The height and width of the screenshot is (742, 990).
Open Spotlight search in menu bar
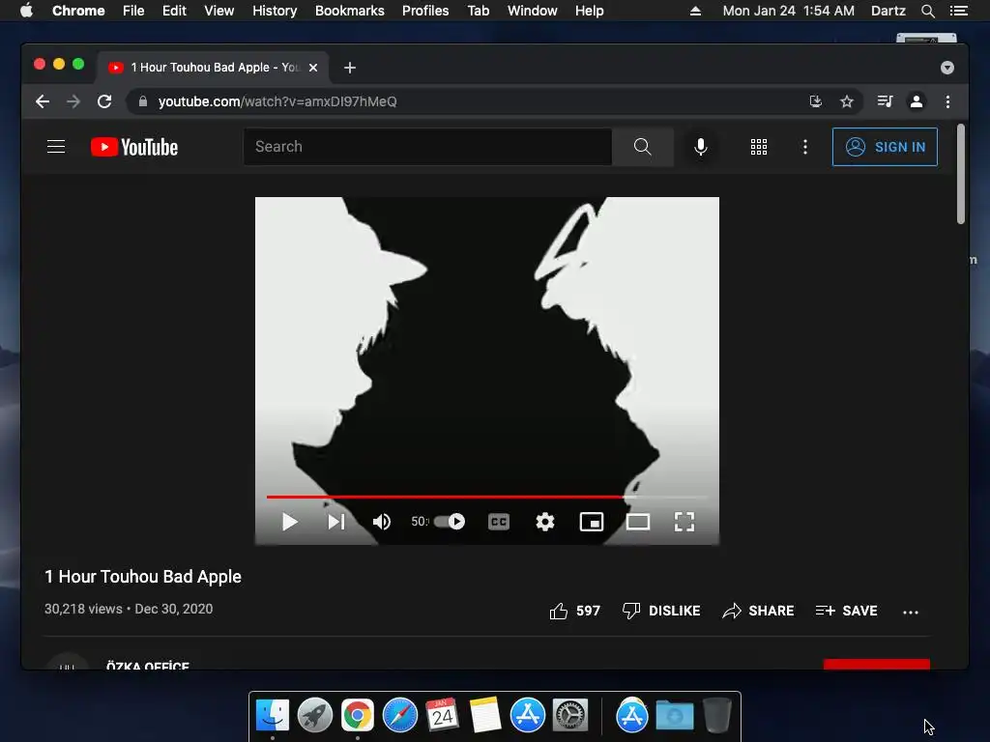point(927,11)
